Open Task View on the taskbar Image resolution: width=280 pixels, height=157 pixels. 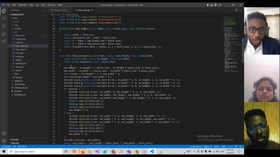point(66,151)
